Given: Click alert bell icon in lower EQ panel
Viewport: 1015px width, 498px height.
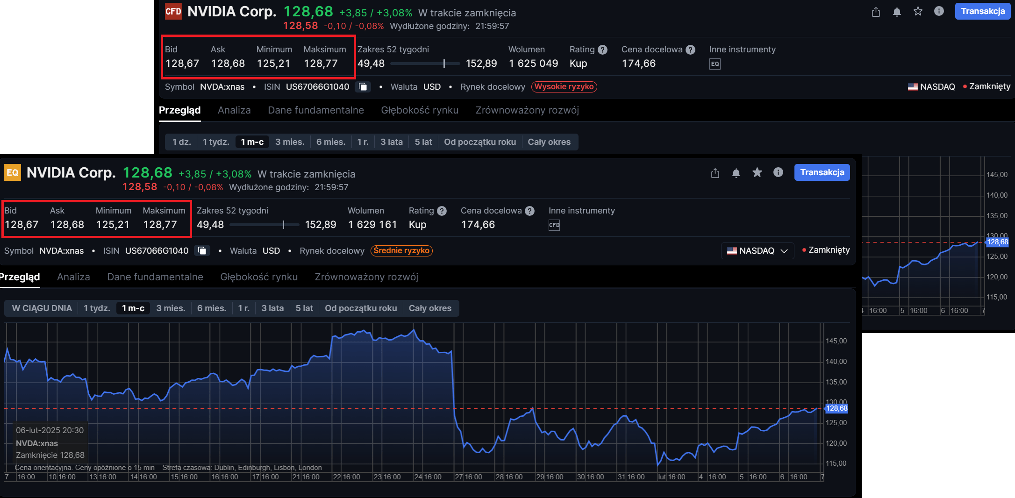Looking at the screenshot, I should coord(736,173).
